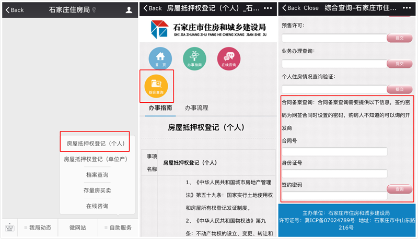Choose 档案查询 in the popup menu
This screenshot has height=239, width=418.
point(97,175)
